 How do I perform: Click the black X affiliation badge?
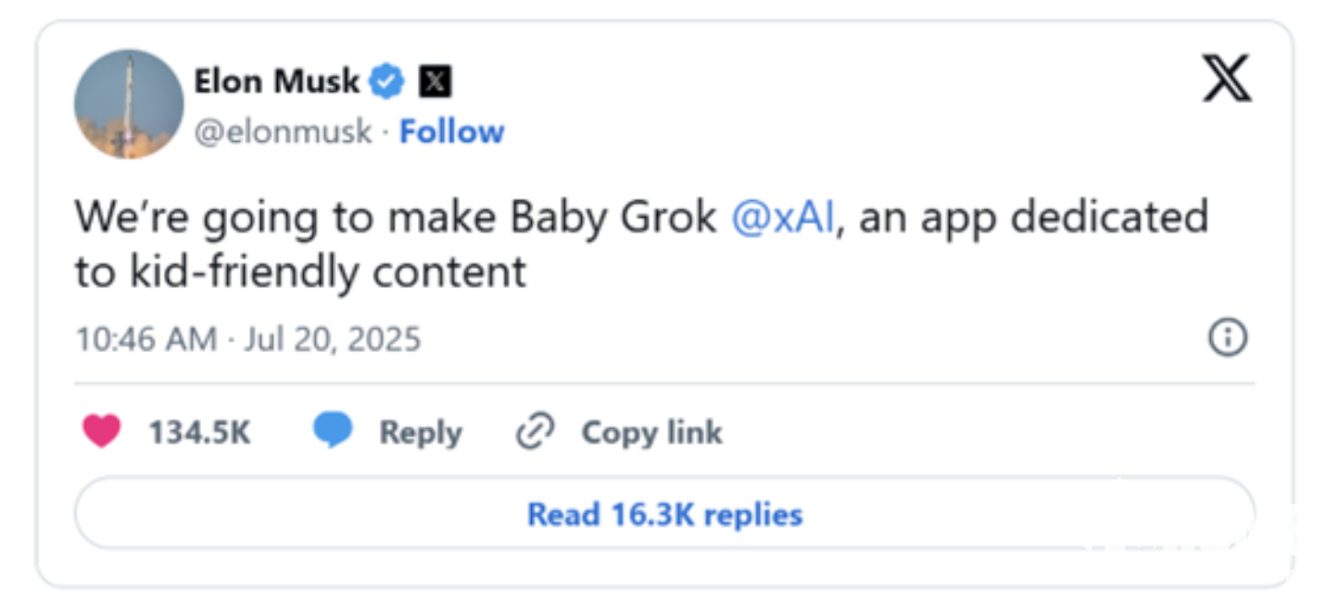click(435, 82)
